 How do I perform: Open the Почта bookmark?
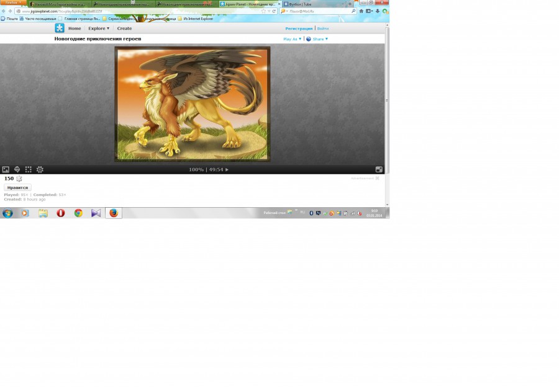[x=9, y=19]
